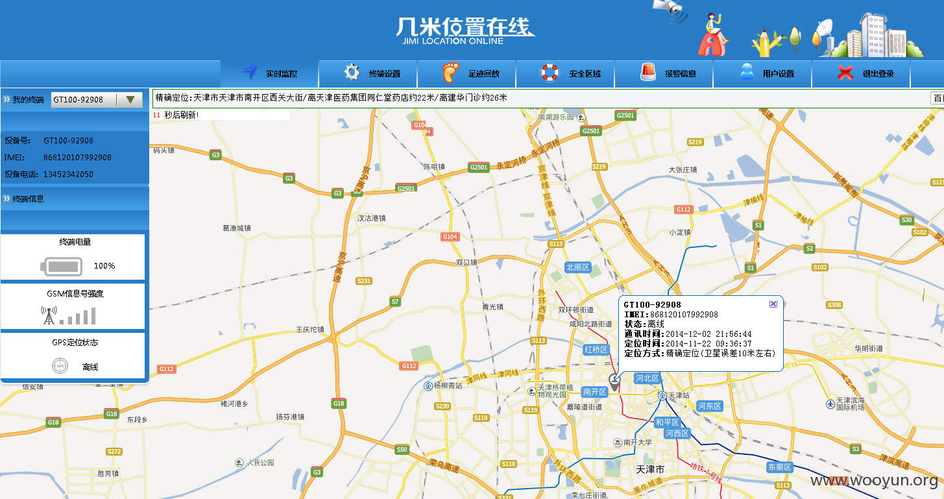Click the 北辰区 district label
Screen dimensions: 944x499
pos(577,267)
